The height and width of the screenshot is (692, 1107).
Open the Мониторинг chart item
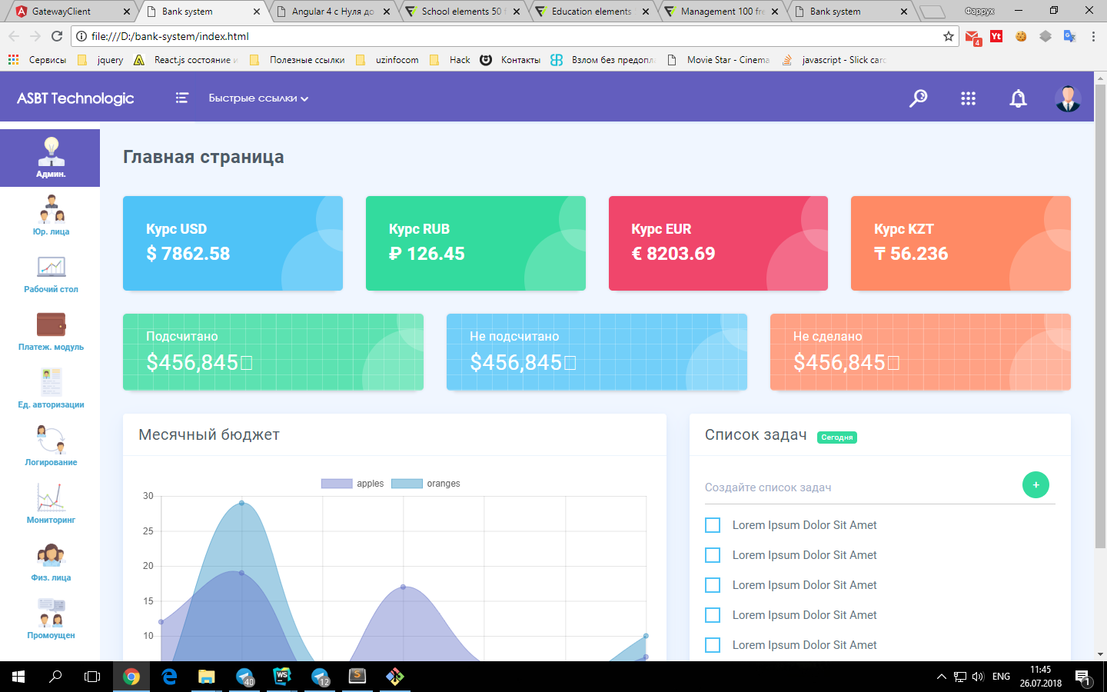tap(51, 504)
